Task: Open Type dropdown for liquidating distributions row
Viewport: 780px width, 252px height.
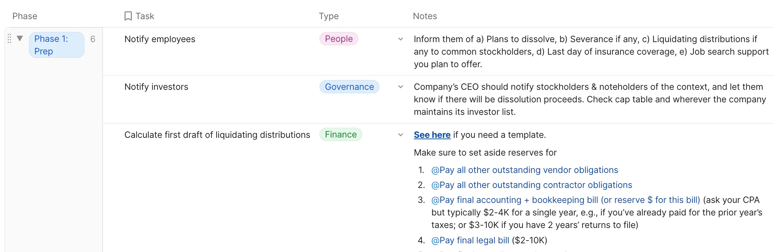Action: point(400,135)
